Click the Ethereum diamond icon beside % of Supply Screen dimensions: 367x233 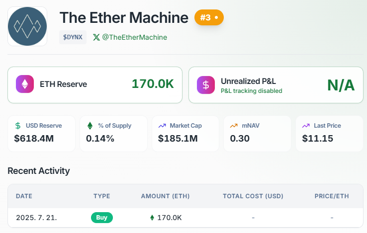(90, 126)
